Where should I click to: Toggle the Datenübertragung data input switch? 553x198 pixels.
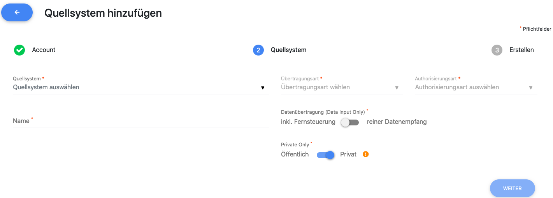point(350,122)
